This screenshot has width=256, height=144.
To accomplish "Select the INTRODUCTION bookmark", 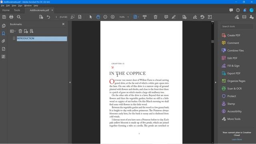I will (42, 38).
